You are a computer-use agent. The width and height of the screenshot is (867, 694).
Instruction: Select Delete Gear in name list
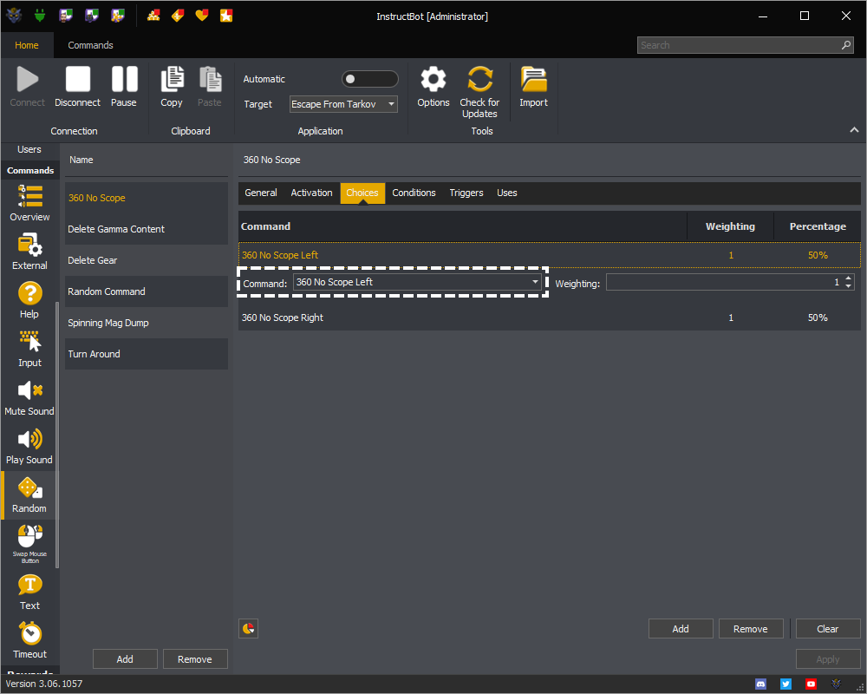pos(146,260)
